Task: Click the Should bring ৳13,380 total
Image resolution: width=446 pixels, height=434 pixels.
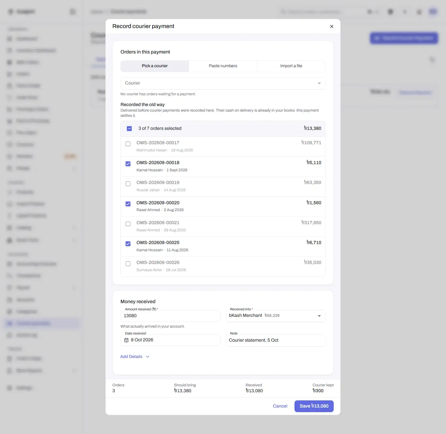Action: (x=183, y=391)
